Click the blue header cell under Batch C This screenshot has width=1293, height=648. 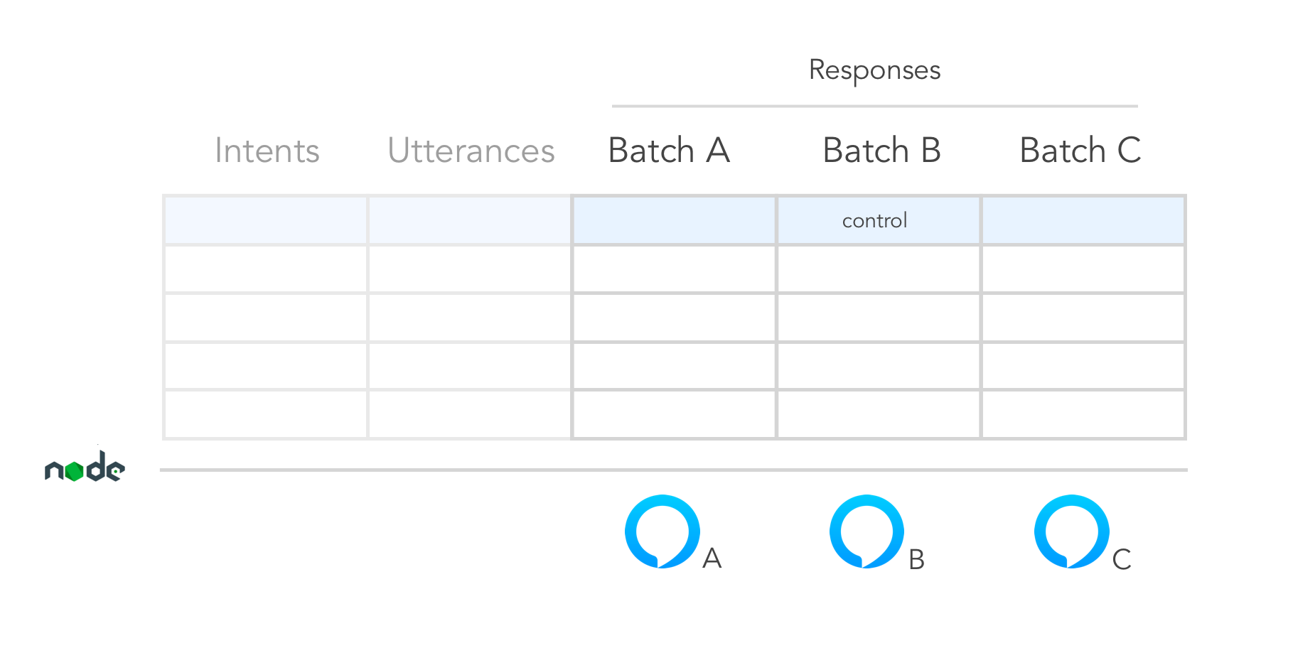(1083, 220)
